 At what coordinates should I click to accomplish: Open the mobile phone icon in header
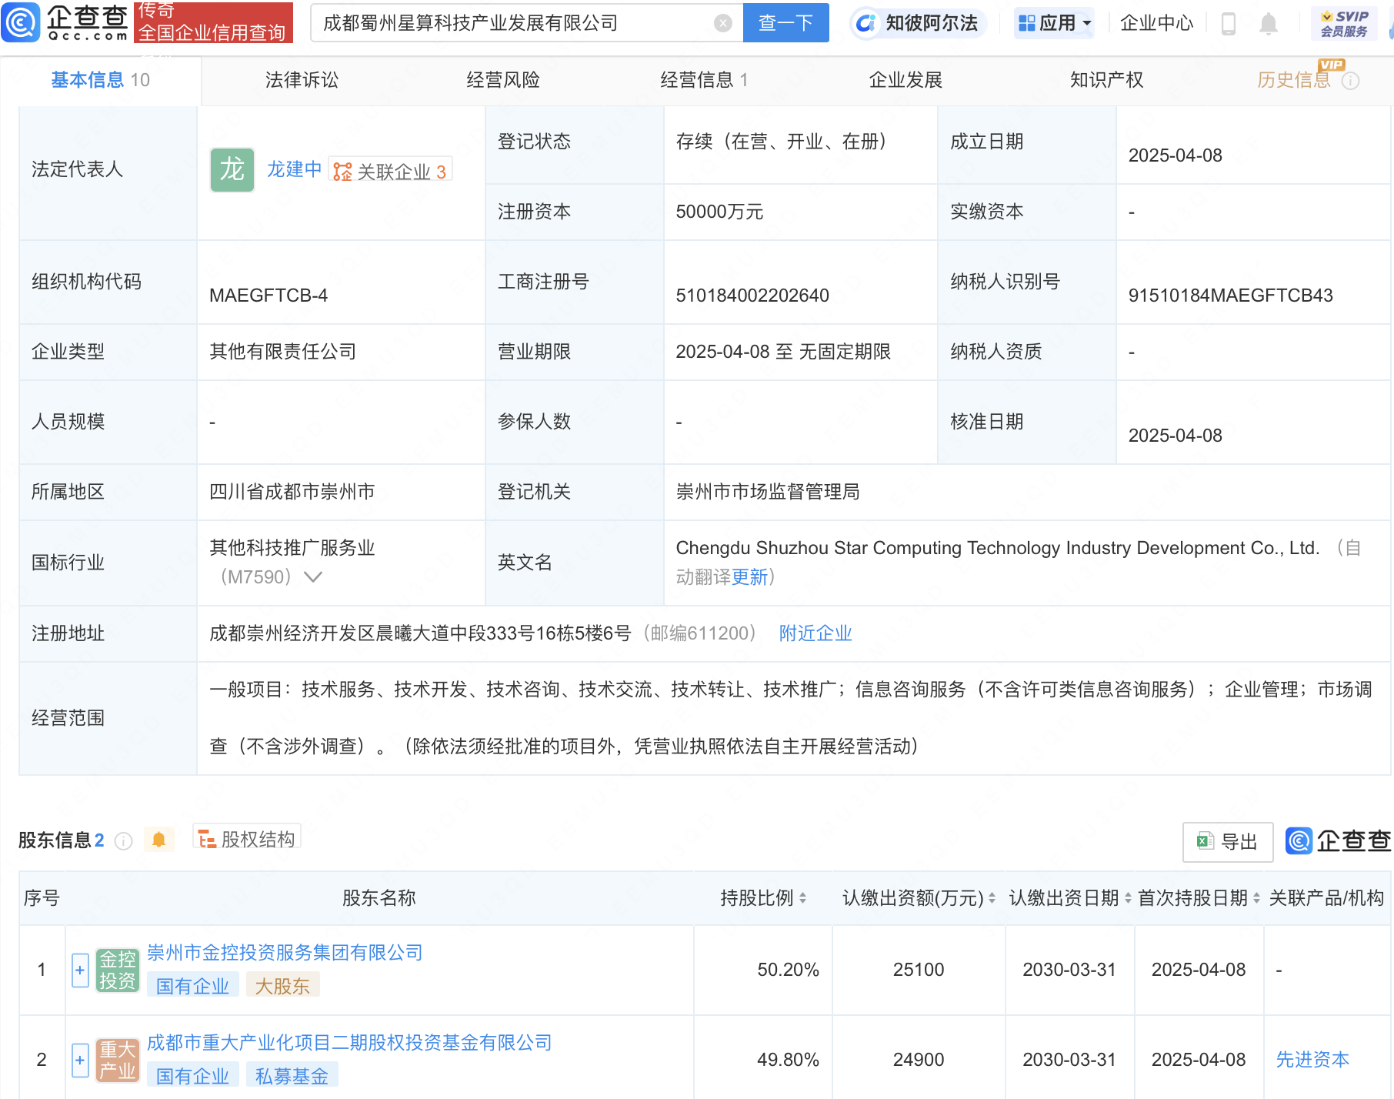(1229, 24)
